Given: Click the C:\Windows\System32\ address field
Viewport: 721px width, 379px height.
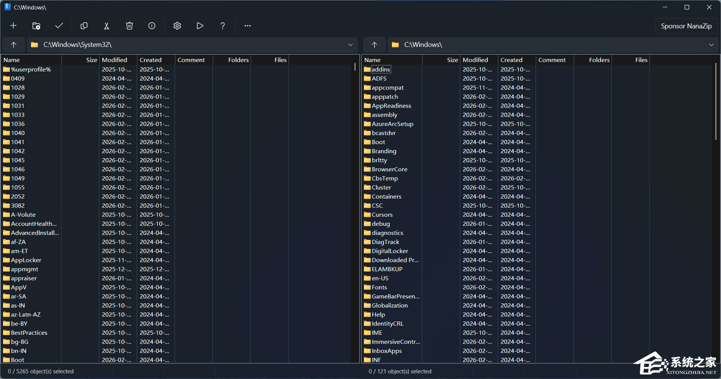Looking at the screenshot, I should tap(192, 45).
